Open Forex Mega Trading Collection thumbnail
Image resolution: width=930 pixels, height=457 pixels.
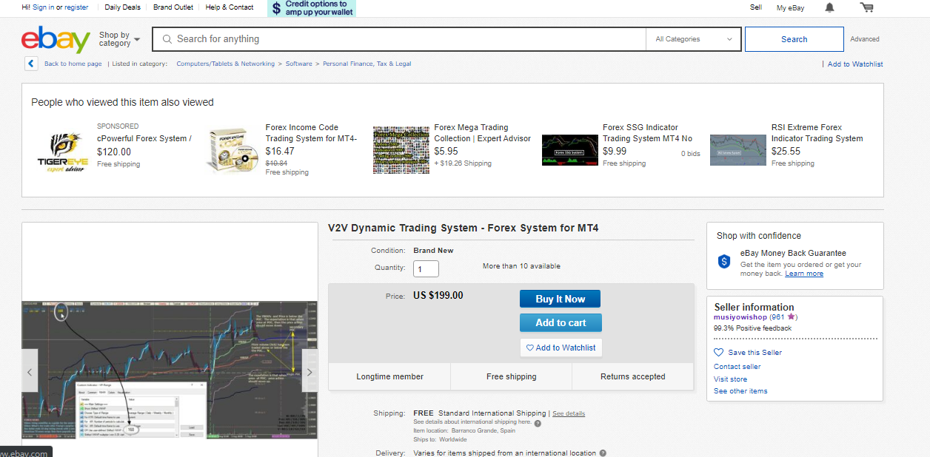[x=401, y=150]
